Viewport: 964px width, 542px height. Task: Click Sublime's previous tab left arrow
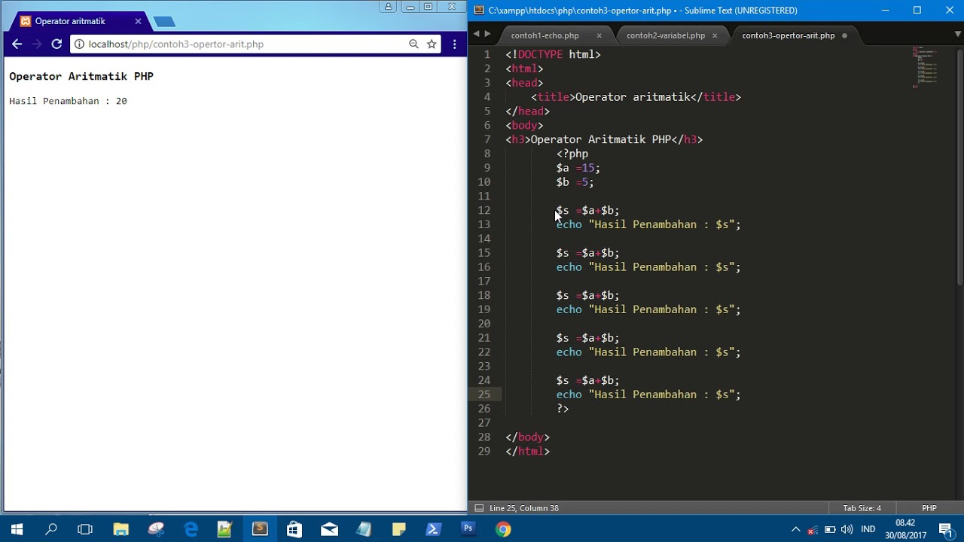click(476, 34)
